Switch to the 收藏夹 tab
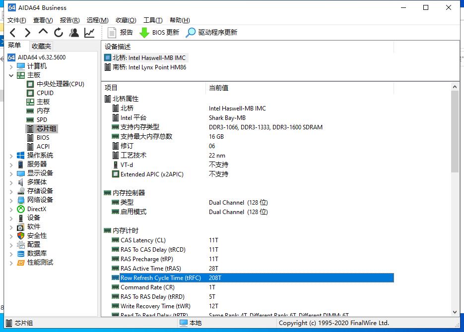Image resolution: width=464 pixels, height=332 pixels. [x=41, y=46]
